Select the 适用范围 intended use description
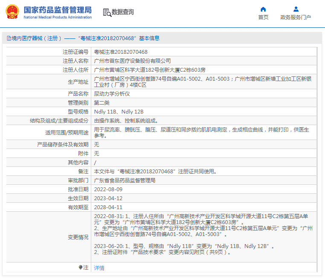 tap(201, 133)
